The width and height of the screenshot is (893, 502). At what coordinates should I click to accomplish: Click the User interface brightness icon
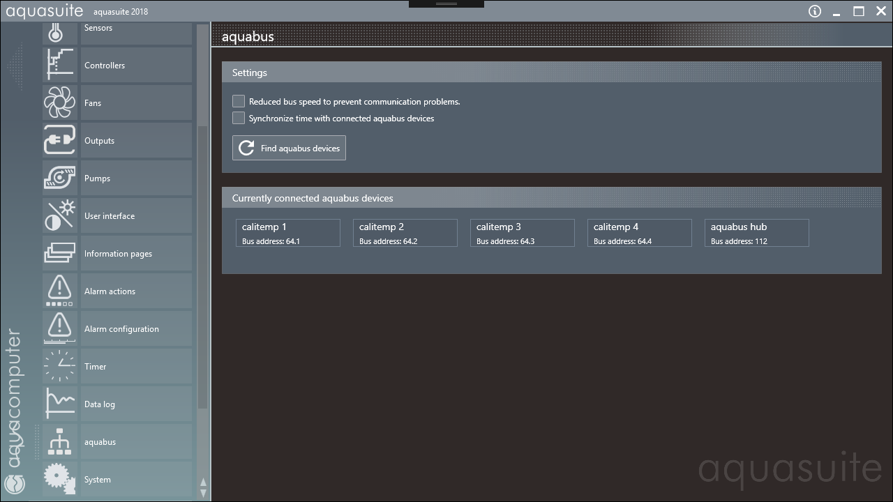click(60, 215)
